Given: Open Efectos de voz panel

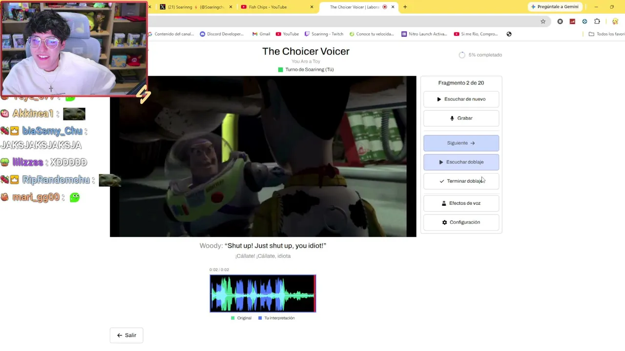Looking at the screenshot, I should pyautogui.click(x=461, y=203).
